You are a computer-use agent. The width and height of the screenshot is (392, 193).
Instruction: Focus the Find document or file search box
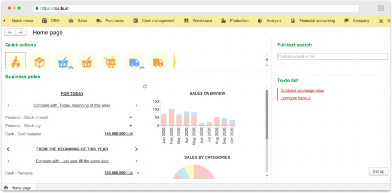[332, 57]
